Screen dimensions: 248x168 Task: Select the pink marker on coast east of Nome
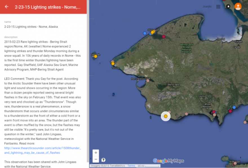click(186, 114)
